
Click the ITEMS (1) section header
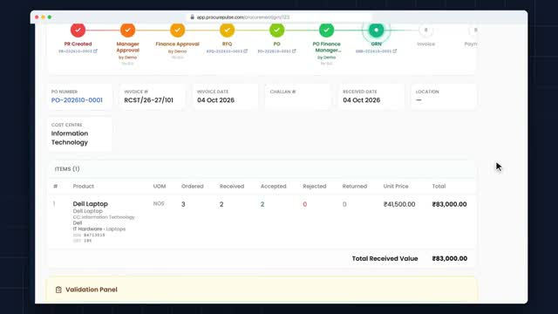[67, 168]
